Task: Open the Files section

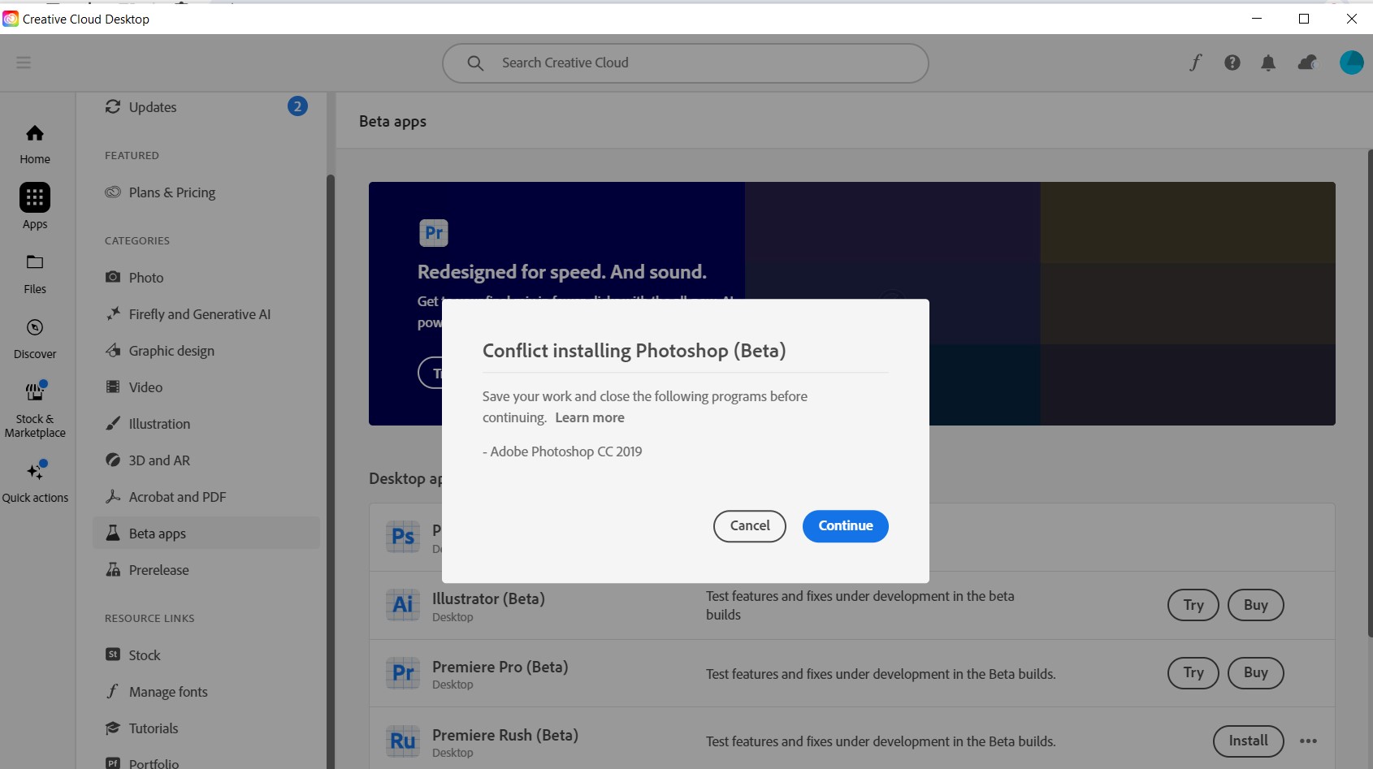Action: click(x=35, y=273)
